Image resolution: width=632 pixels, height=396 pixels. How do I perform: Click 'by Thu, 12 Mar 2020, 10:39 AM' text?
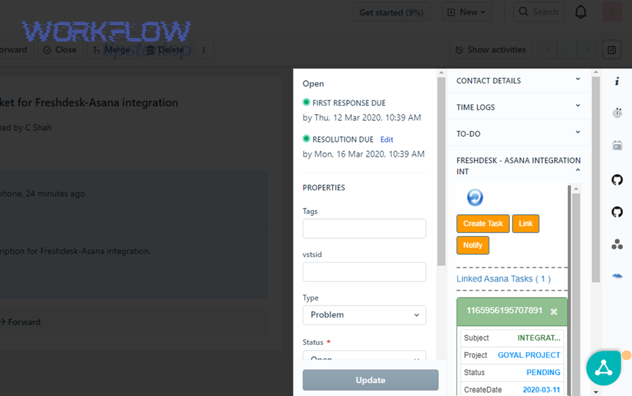pyautogui.click(x=362, y=118)
